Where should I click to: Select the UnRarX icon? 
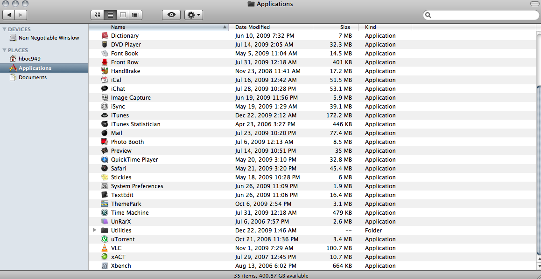pyautogui.click(x=105, y=222)
